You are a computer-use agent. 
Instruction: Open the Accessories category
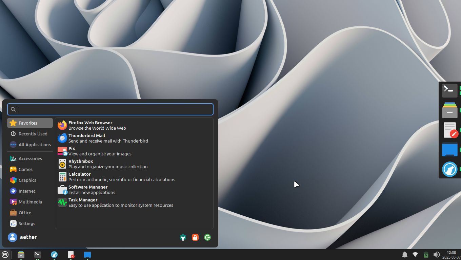pos(30,158)
